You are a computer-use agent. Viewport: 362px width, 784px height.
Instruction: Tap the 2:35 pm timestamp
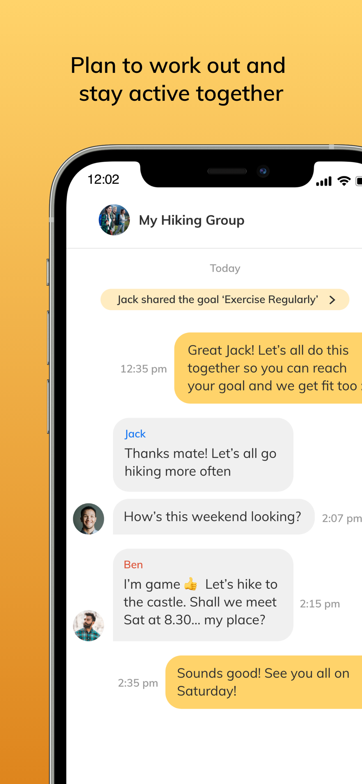tap(138, 683)
